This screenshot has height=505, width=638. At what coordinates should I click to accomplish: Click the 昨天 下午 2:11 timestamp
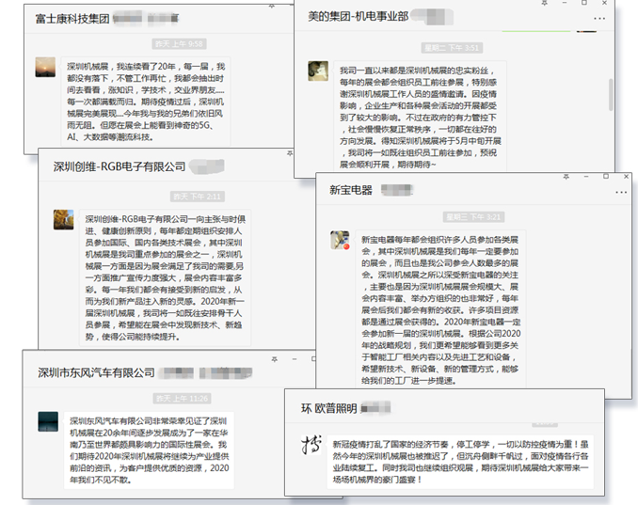(198, 197)
